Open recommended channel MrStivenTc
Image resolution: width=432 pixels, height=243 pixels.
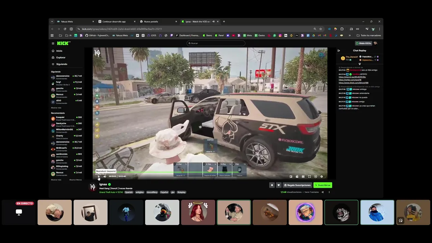coord(66,149)
